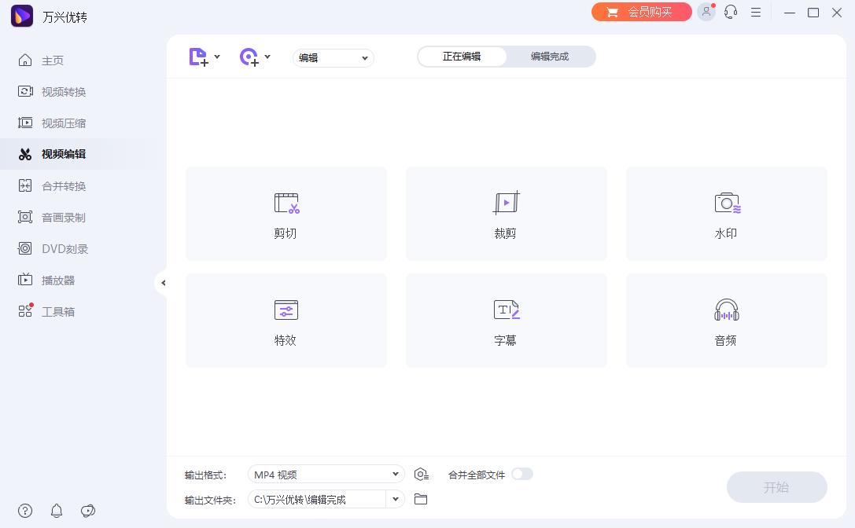Expand the output folder path dropdown
The width and height of the screenshot is (855, 528).
click(396, 499)
